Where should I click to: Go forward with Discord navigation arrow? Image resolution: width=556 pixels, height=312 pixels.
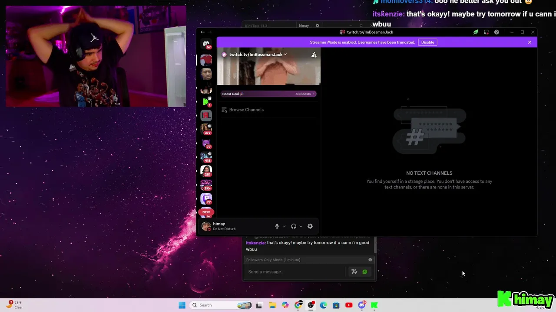tap(210, 32)
